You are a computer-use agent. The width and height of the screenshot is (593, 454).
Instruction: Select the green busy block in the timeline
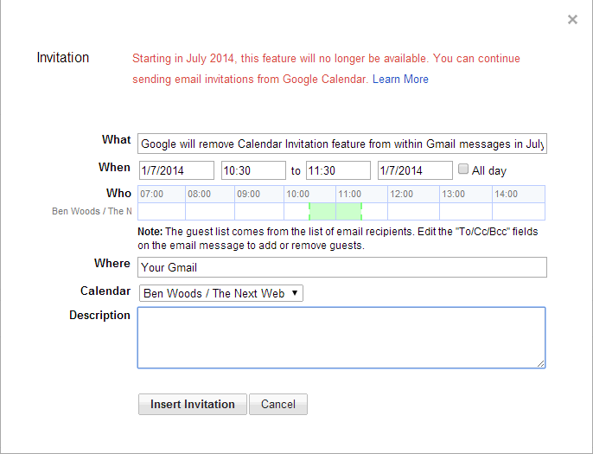pyautogui.click(x=335, y=211)
